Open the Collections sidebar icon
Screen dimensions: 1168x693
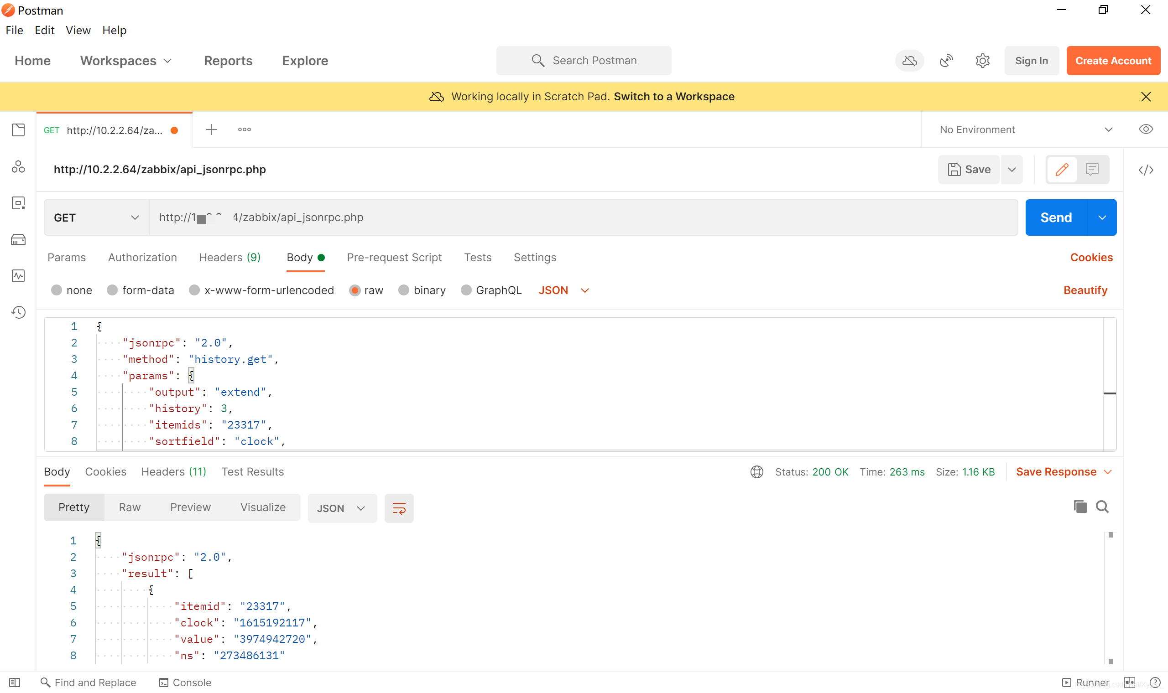pos(18,130)
